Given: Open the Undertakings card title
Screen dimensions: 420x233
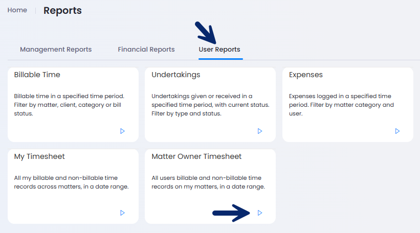Looking at the screenshot, I should [175, 75].
